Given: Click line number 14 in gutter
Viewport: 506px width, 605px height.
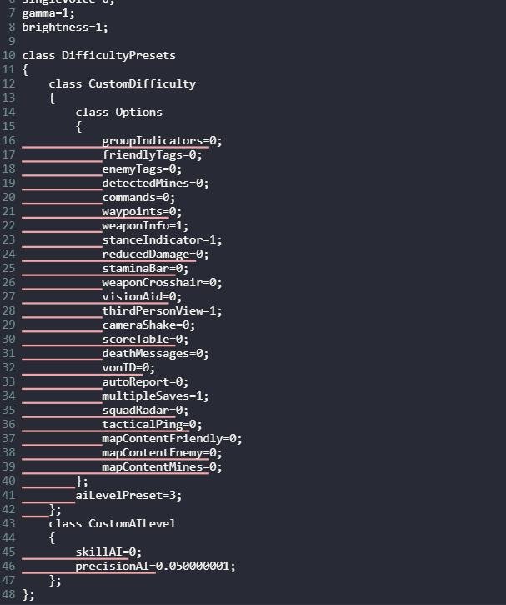Looking at the screenshot, I should pos(8,112).
